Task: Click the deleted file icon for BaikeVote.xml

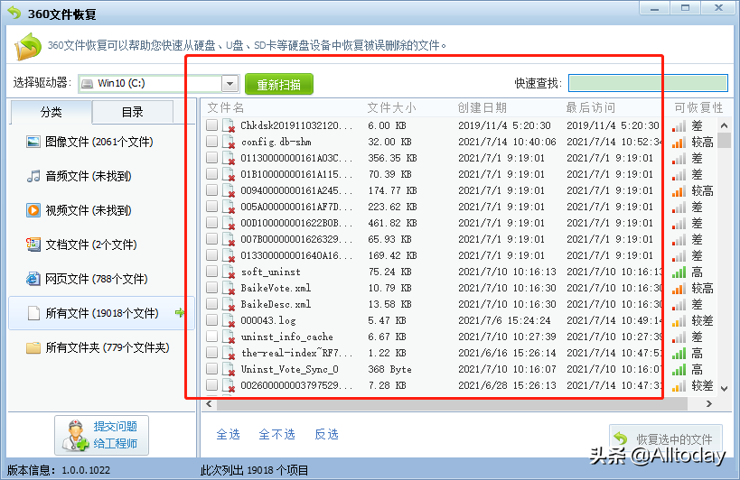Action: (229, 288)
